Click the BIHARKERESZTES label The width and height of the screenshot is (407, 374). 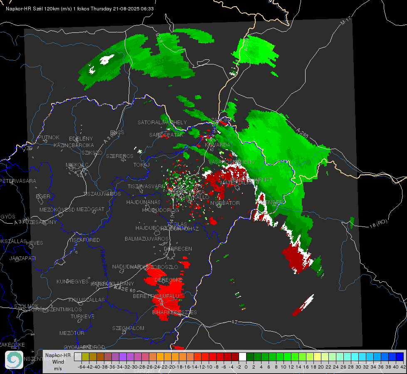click(175, 312)
